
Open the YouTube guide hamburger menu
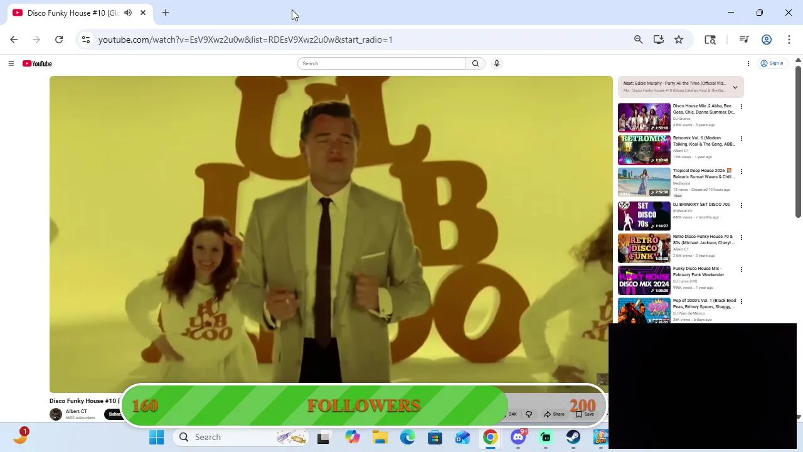11,63
